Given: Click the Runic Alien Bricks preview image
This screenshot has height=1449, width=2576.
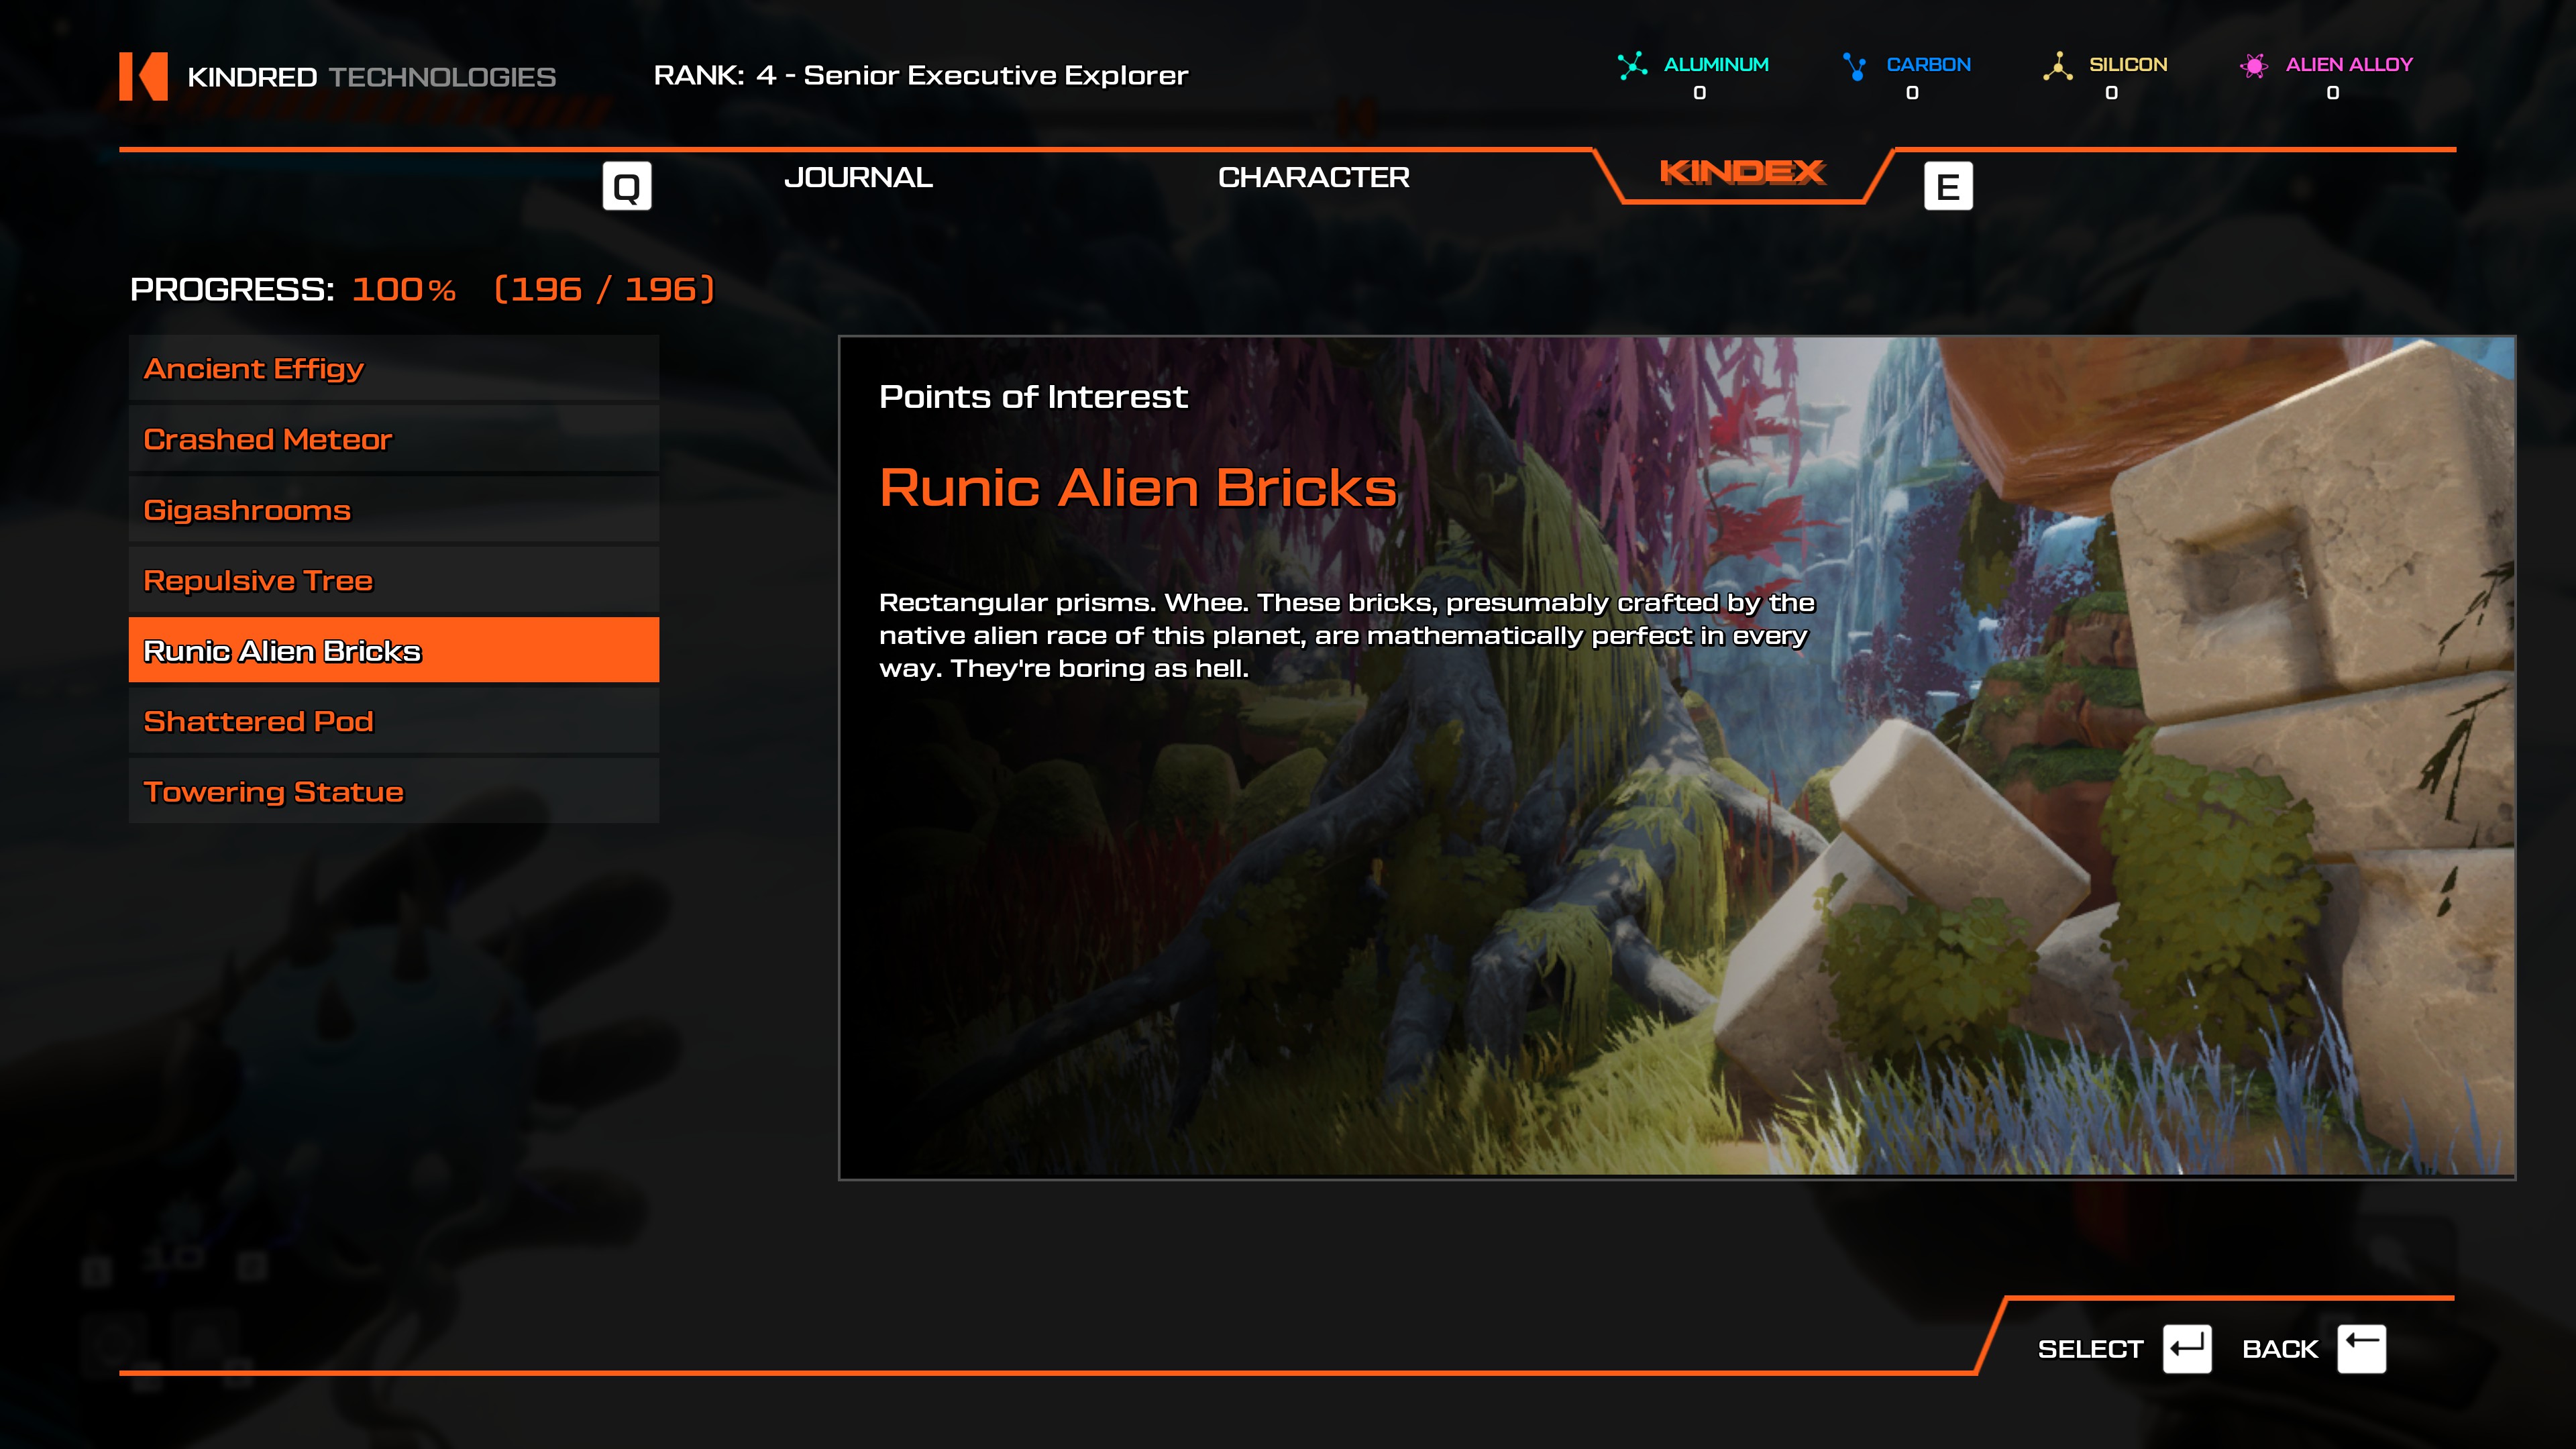Looking at the screenshot, I should (1677, 757).
